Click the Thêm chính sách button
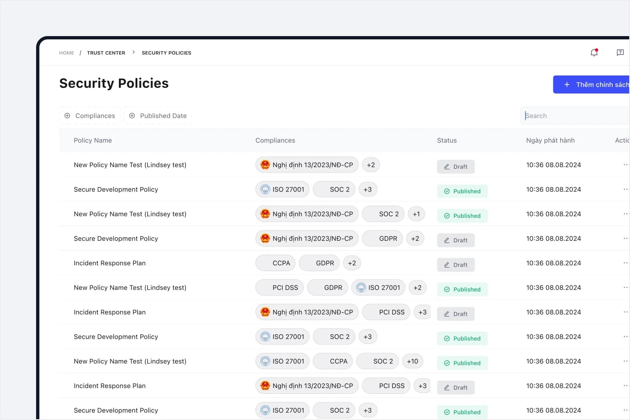Screen dimensions: 630x420 pos(591,84)
